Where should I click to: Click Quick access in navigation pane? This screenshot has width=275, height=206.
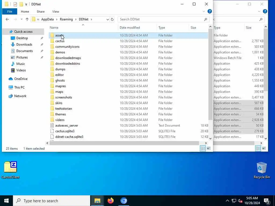[x=23, y=32]
